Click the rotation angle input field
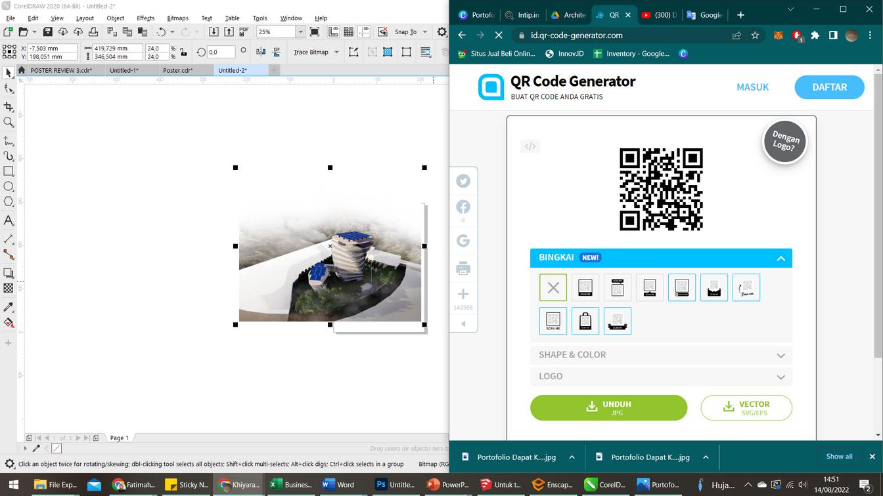 point(221,52)
